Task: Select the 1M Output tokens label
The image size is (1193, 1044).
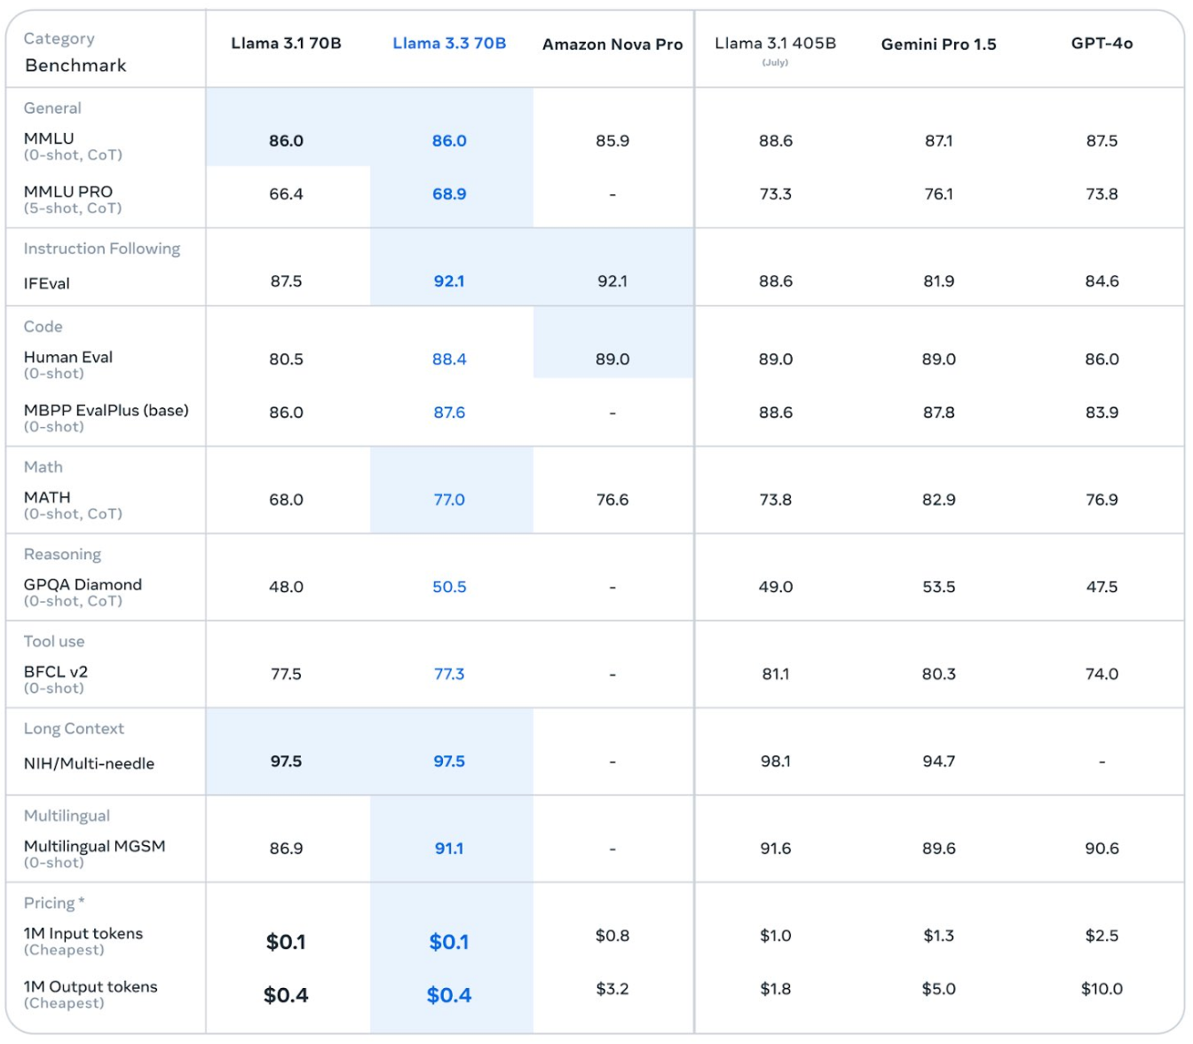Action: tap(91, 987)
